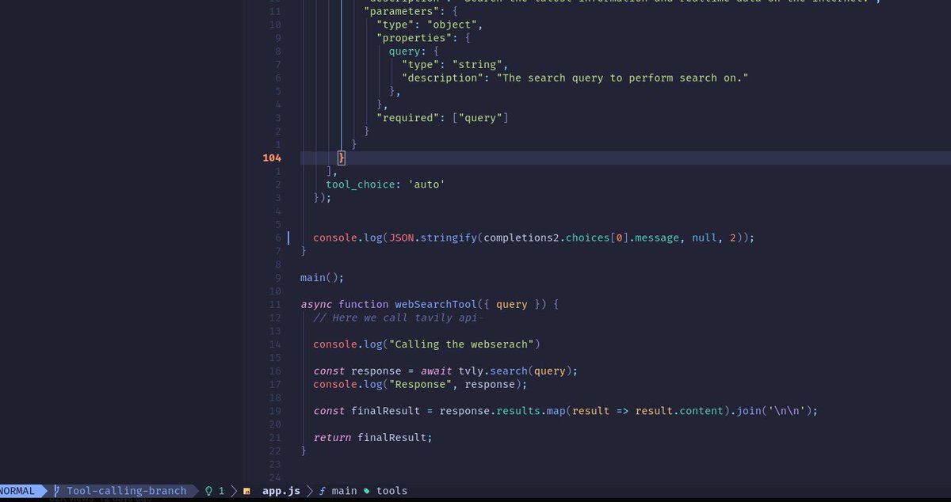
Task: Click the return finalResult; line
Action: (372, 437)
